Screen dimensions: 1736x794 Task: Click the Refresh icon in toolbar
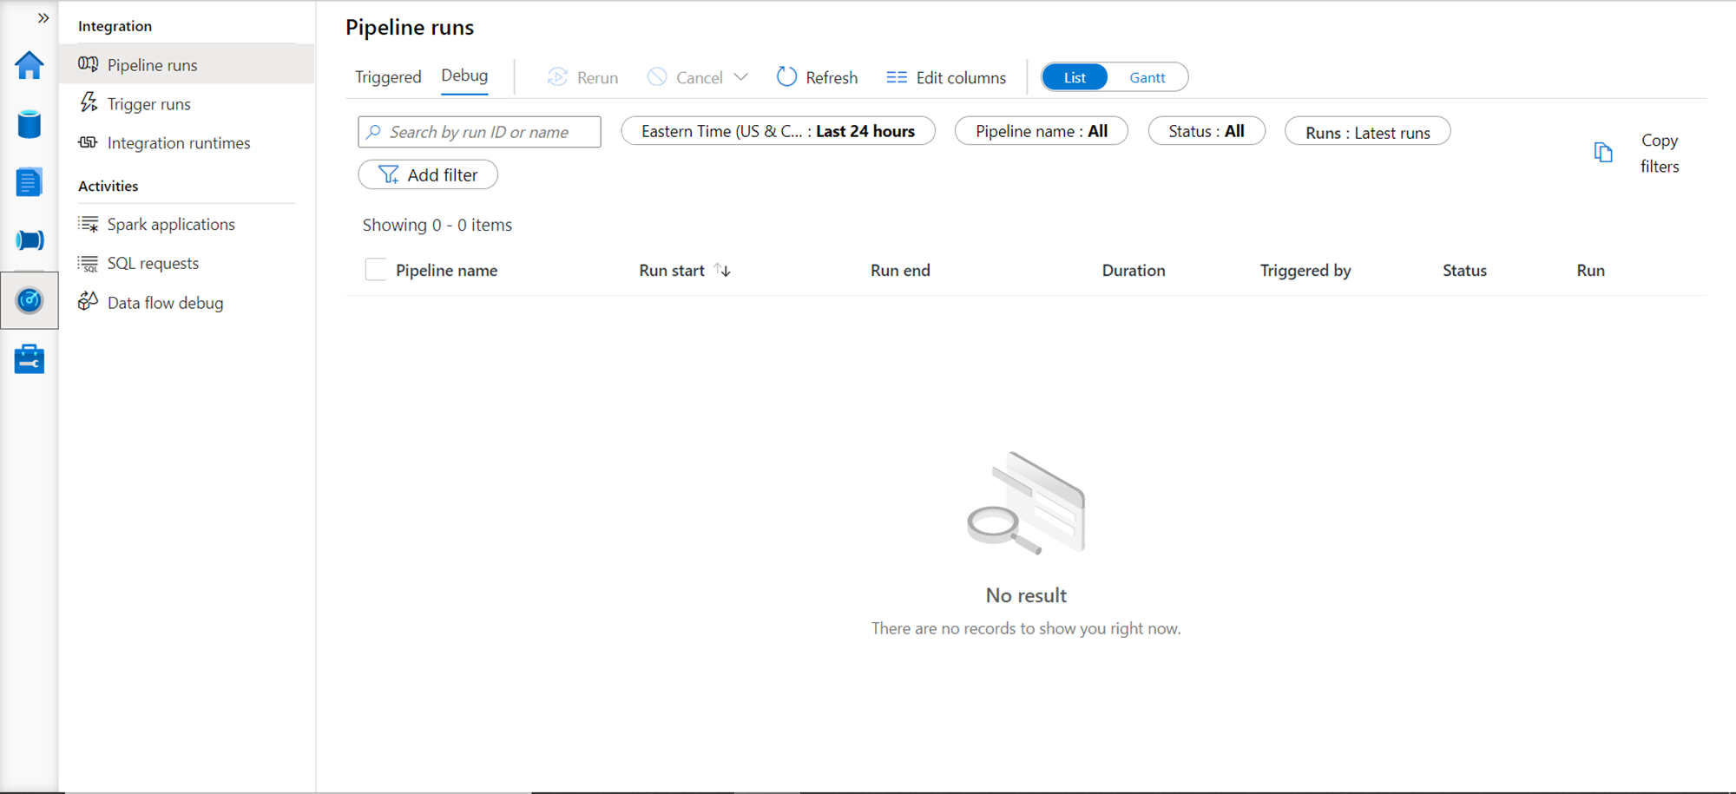click(x=786, y=77)
